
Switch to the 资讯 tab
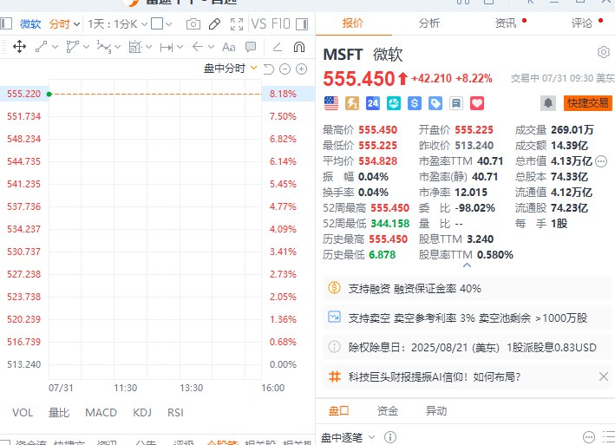[506, 23]
